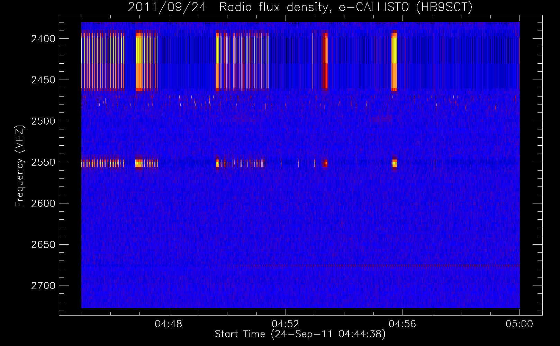
Task: Click the 04:52 time tick label
Action: pos(286,324)
